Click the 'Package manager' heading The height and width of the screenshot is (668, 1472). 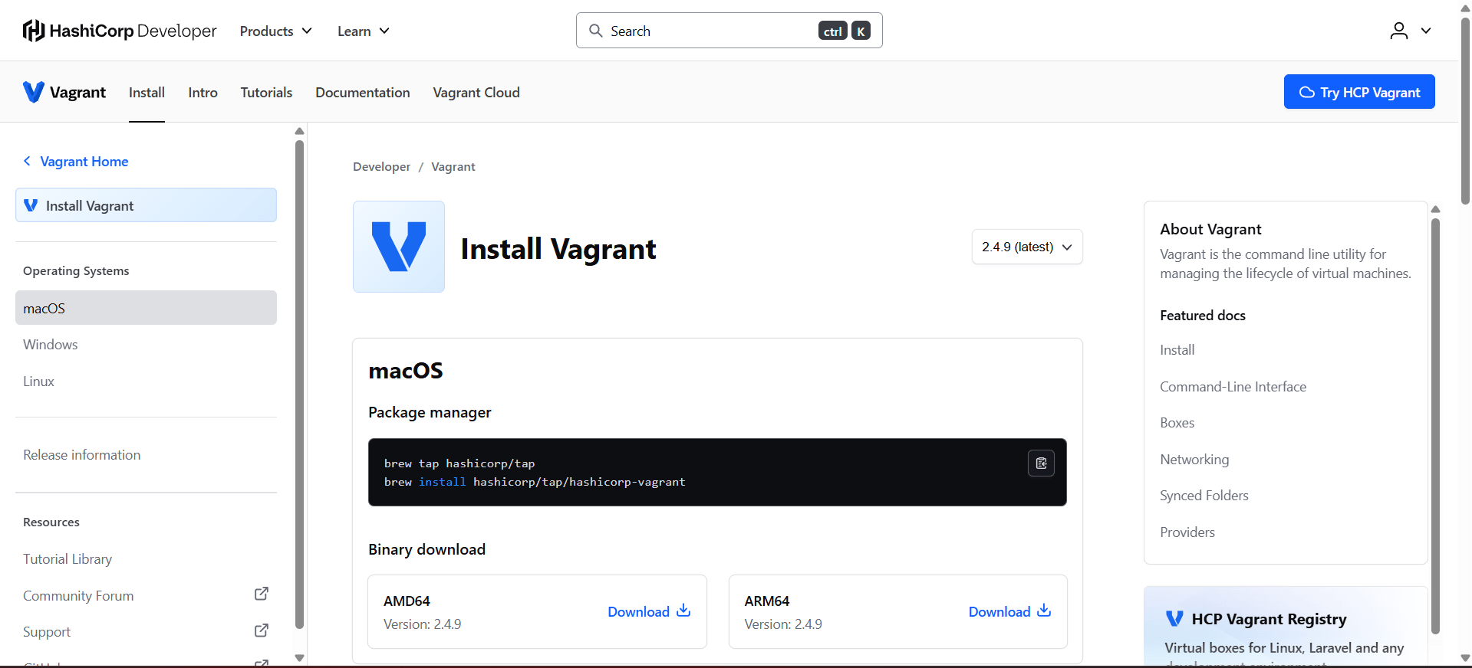tap(430, 412)
